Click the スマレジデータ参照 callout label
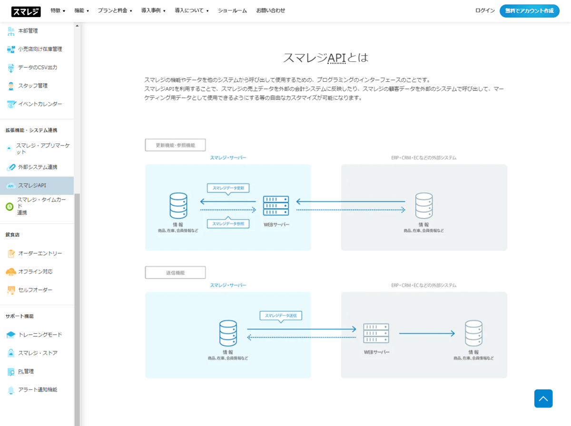Screen dimensions: 571x426 click(x=228, y=223)
